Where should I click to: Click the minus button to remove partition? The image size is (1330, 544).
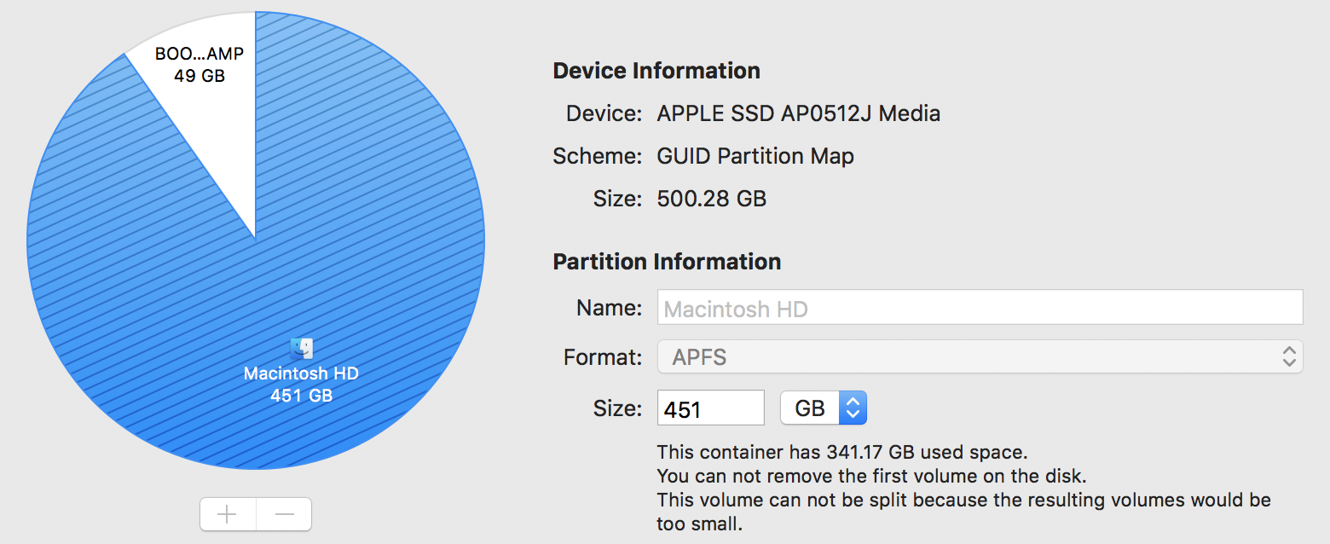click(x=285, y=514)
